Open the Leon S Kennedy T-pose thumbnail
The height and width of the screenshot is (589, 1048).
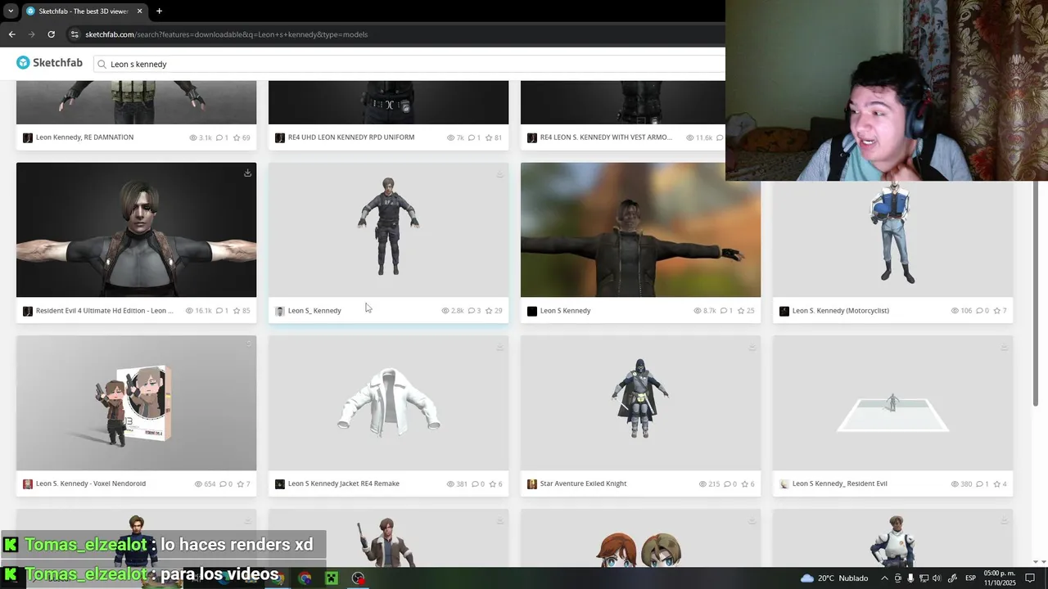tap(640, 230)
